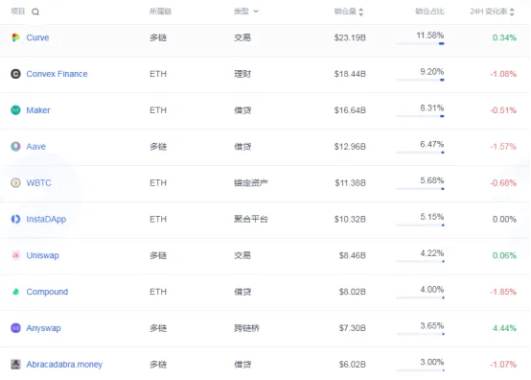Click the Uniswap pink logo icon
The image size is (531, 380).
pos(15,255)
